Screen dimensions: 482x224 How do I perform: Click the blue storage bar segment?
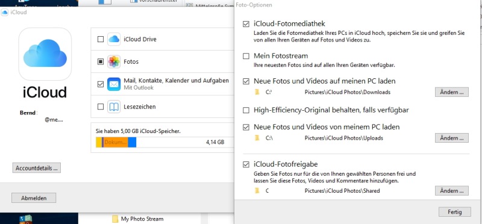point(132,142)
